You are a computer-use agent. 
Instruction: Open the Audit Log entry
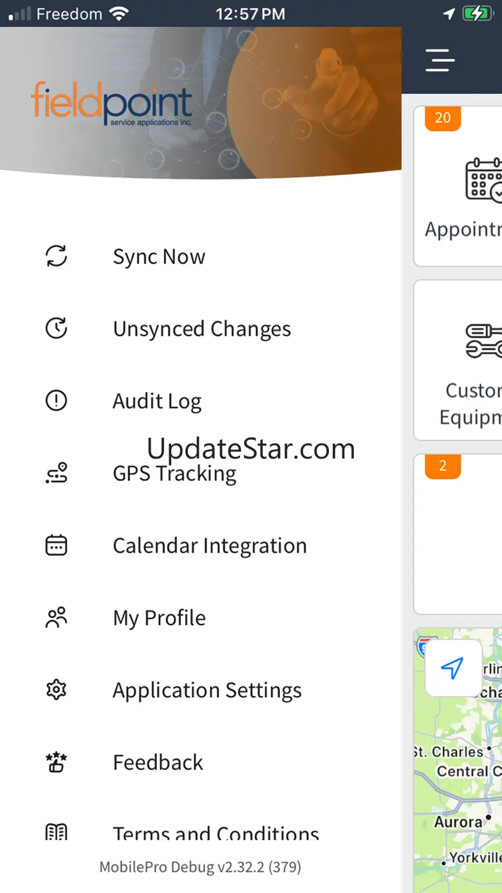(157, 402)
